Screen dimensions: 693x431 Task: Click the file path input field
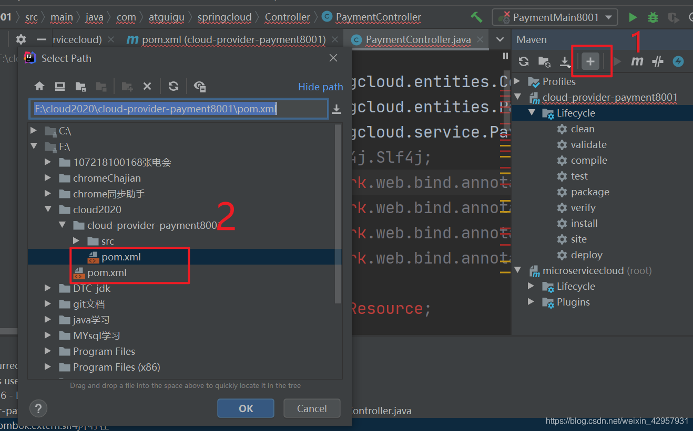pyautogui.click(x=178, y=109)
